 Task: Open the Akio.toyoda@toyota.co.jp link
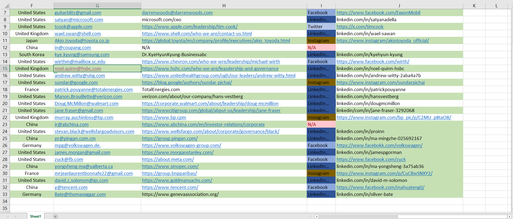[x=82, y=41]
